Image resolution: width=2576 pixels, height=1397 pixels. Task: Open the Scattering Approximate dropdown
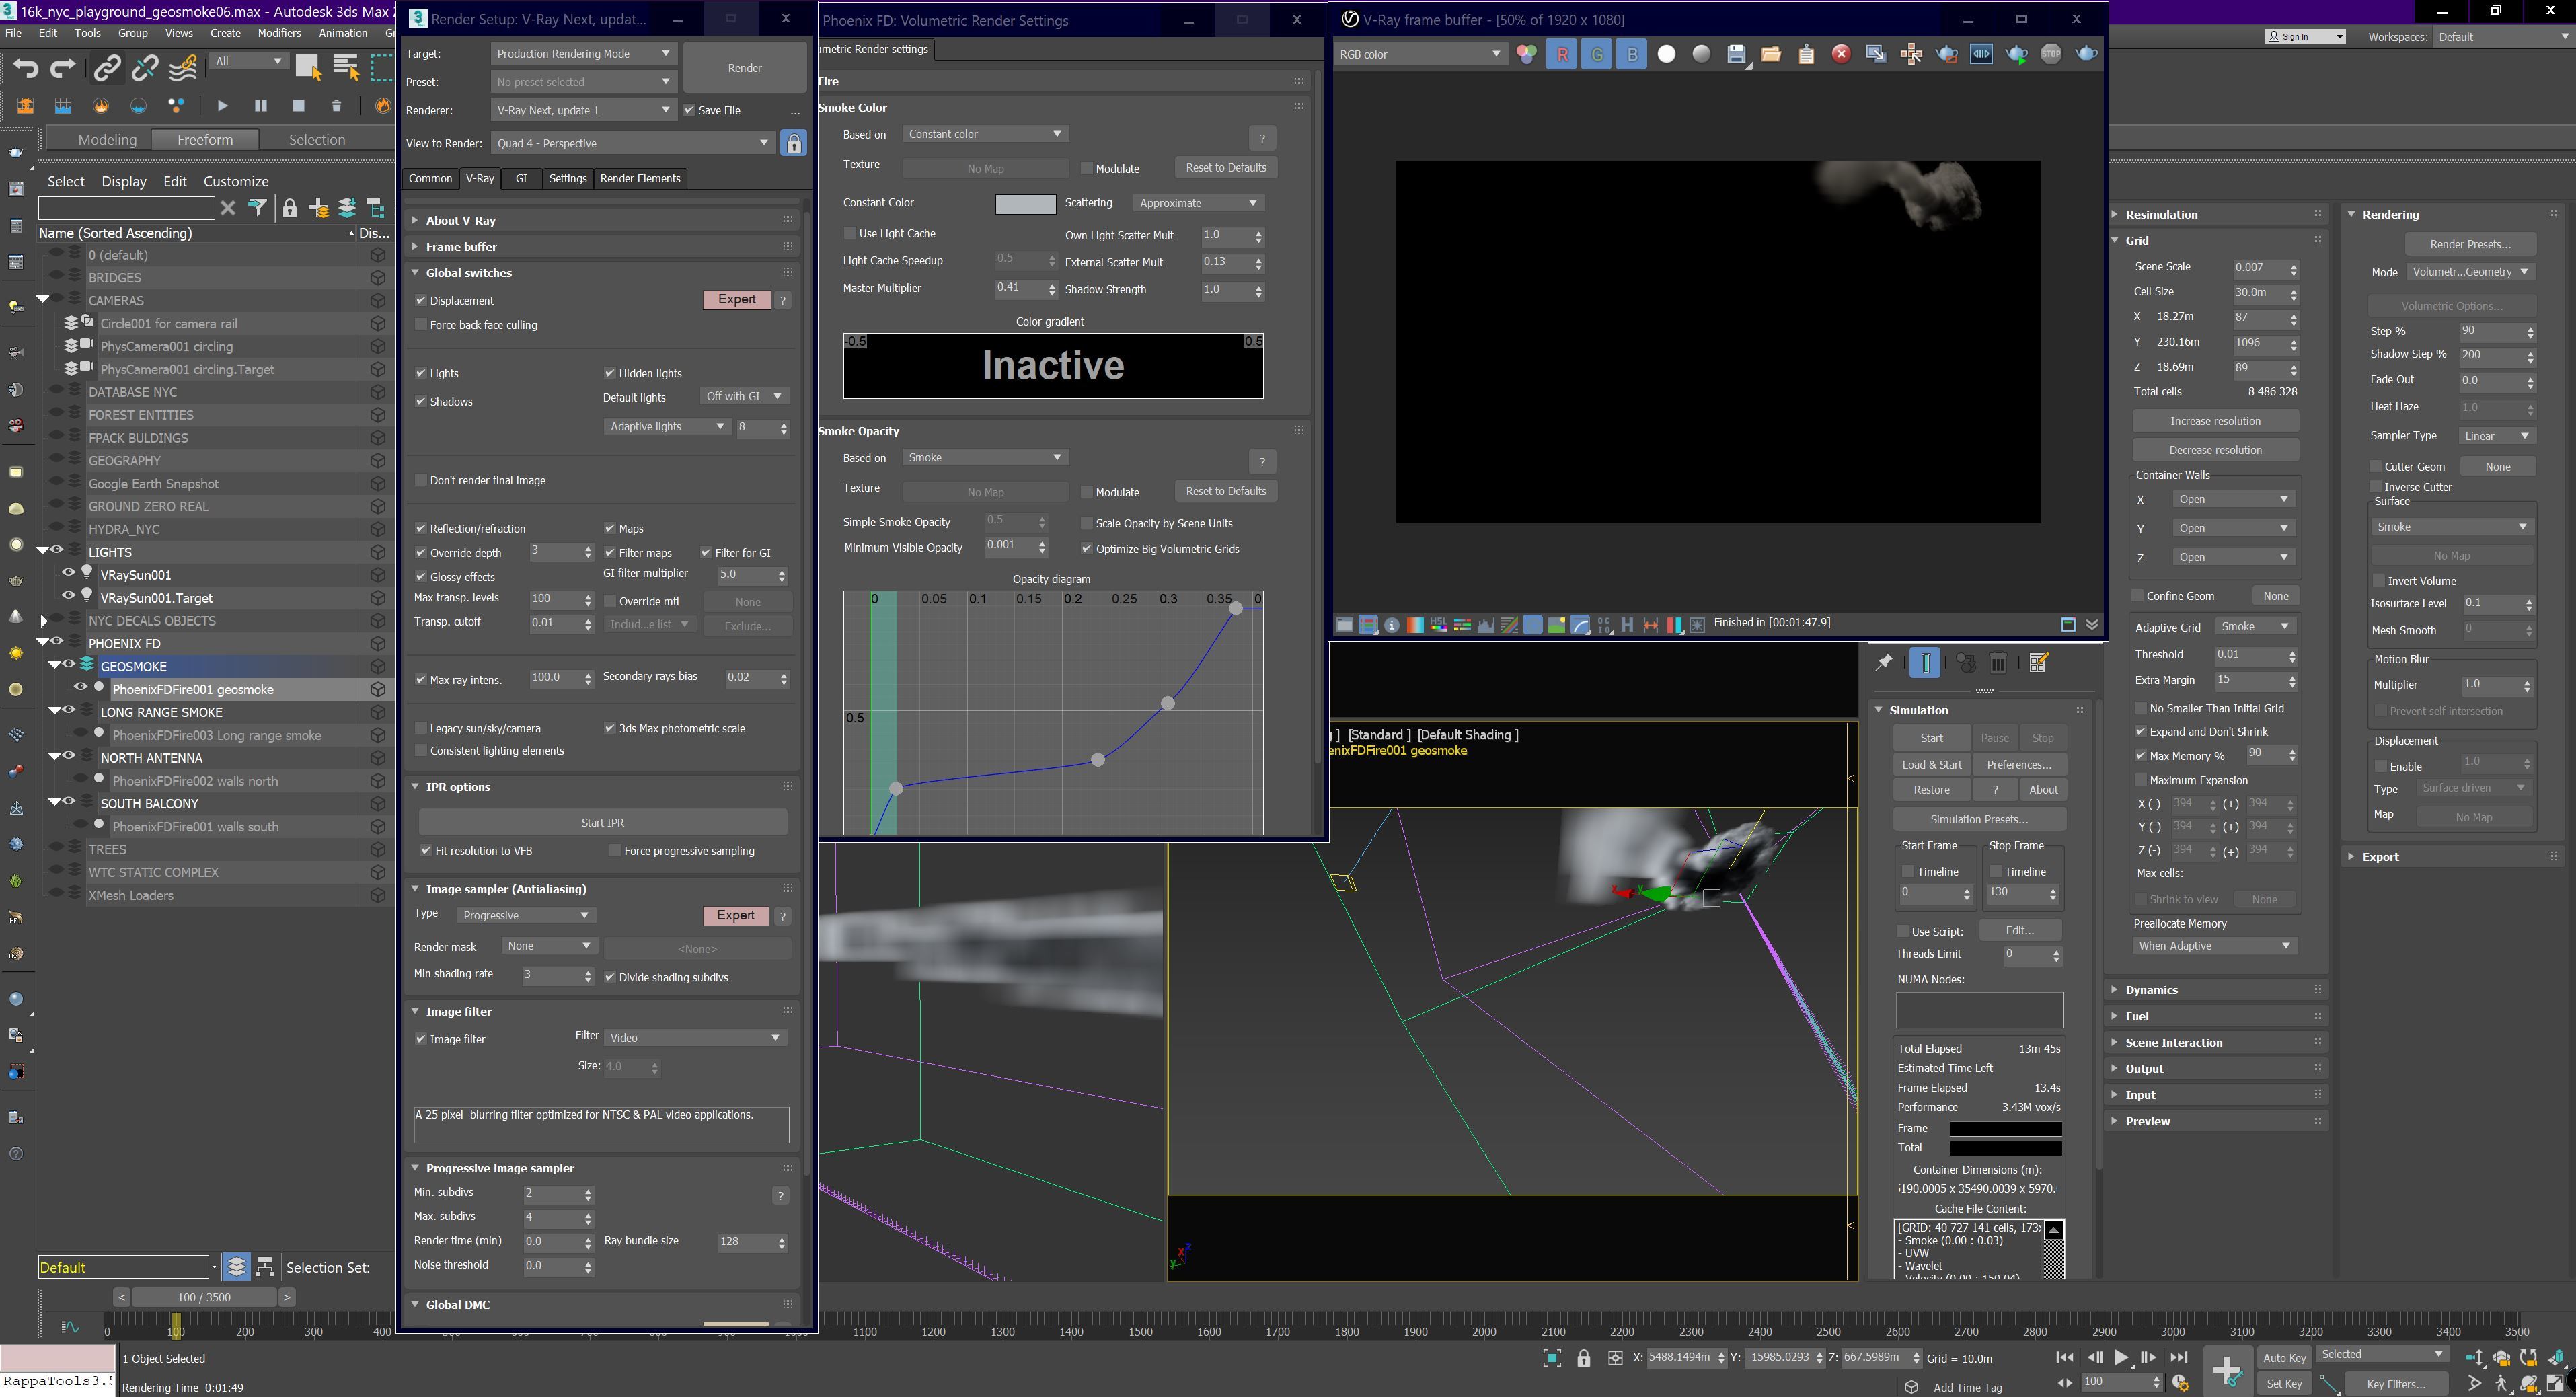tap(1199, 203)
